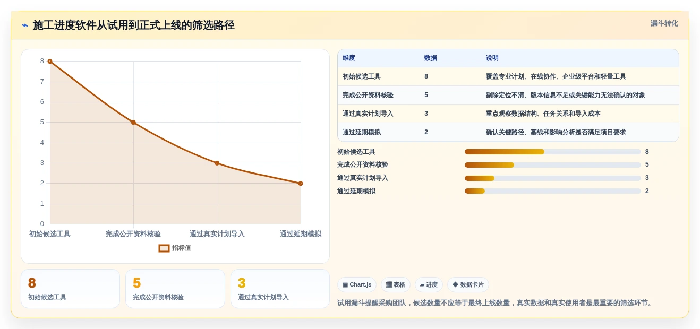
Task: Click the 初始候选工具 table row cell
Action: (x=362, y=77)
